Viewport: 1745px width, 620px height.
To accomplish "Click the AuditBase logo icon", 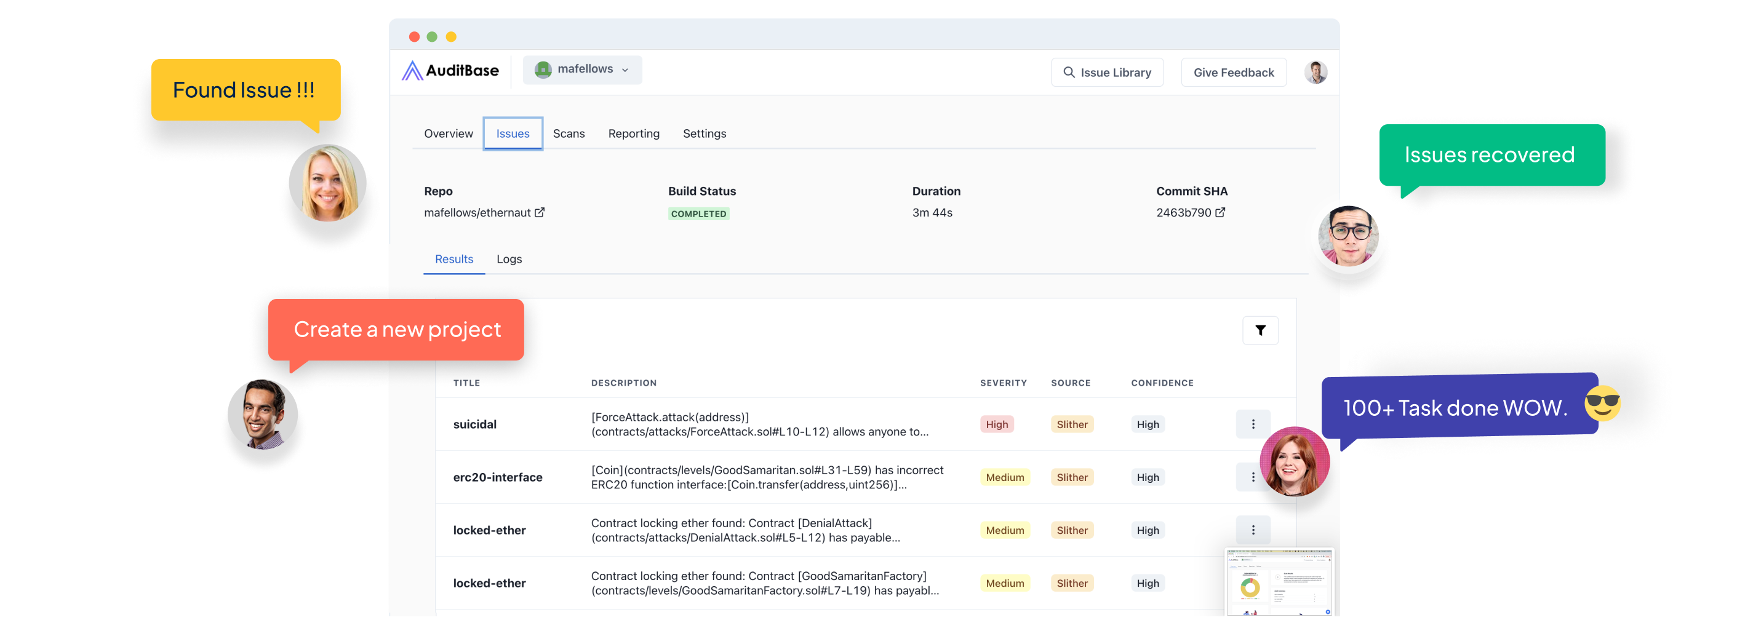I will 412,70.
